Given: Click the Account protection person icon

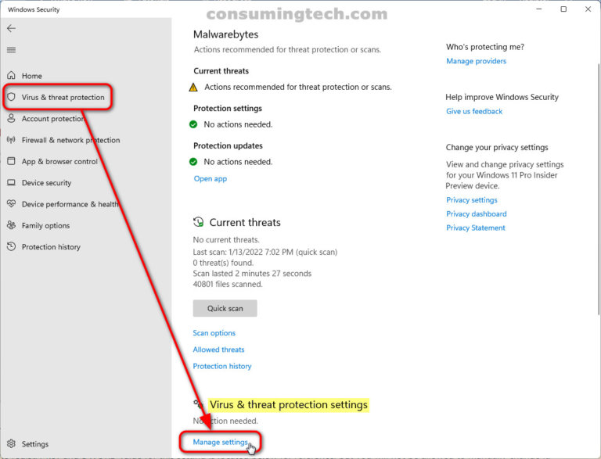Looking at the screenshot, I should pyautogui.click(x=11, y=119).
